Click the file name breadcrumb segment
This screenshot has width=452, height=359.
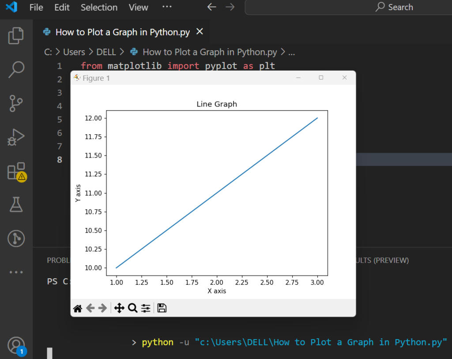[210, 52]
